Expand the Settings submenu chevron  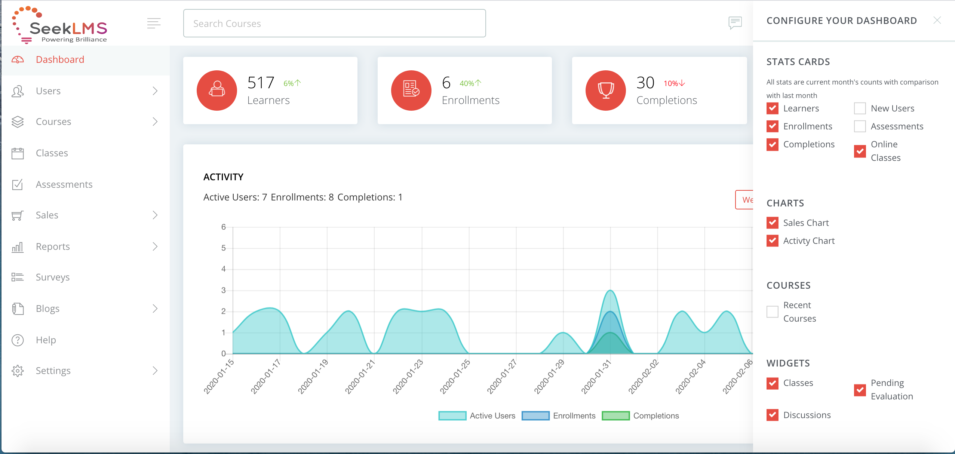click(155, 371)
